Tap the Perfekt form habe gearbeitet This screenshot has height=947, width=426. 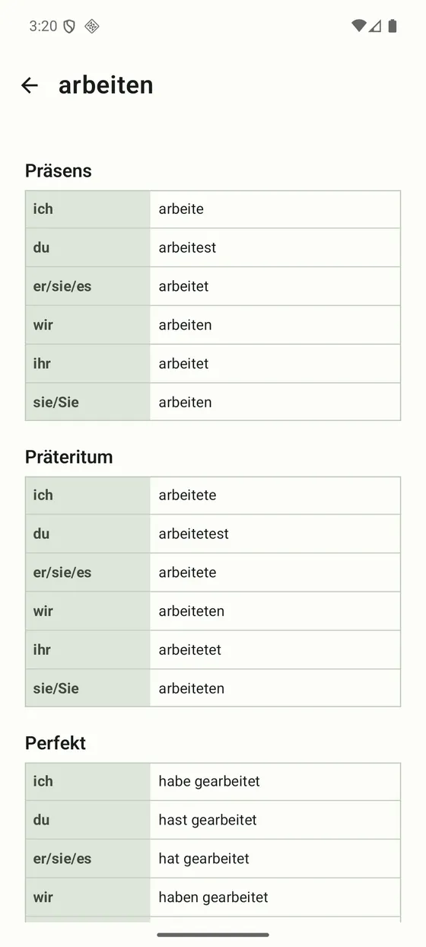209,782
